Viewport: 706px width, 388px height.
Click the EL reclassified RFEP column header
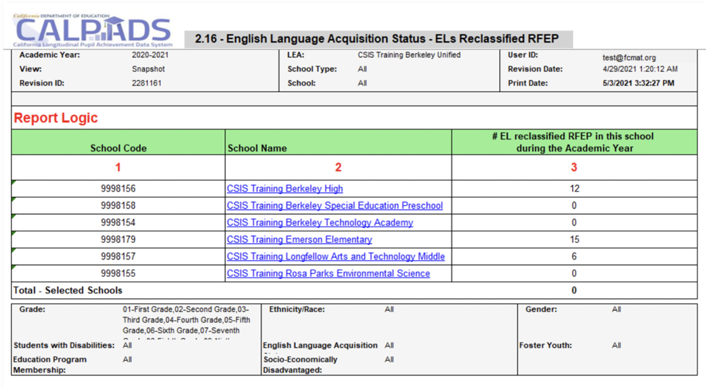coord(574,142)
